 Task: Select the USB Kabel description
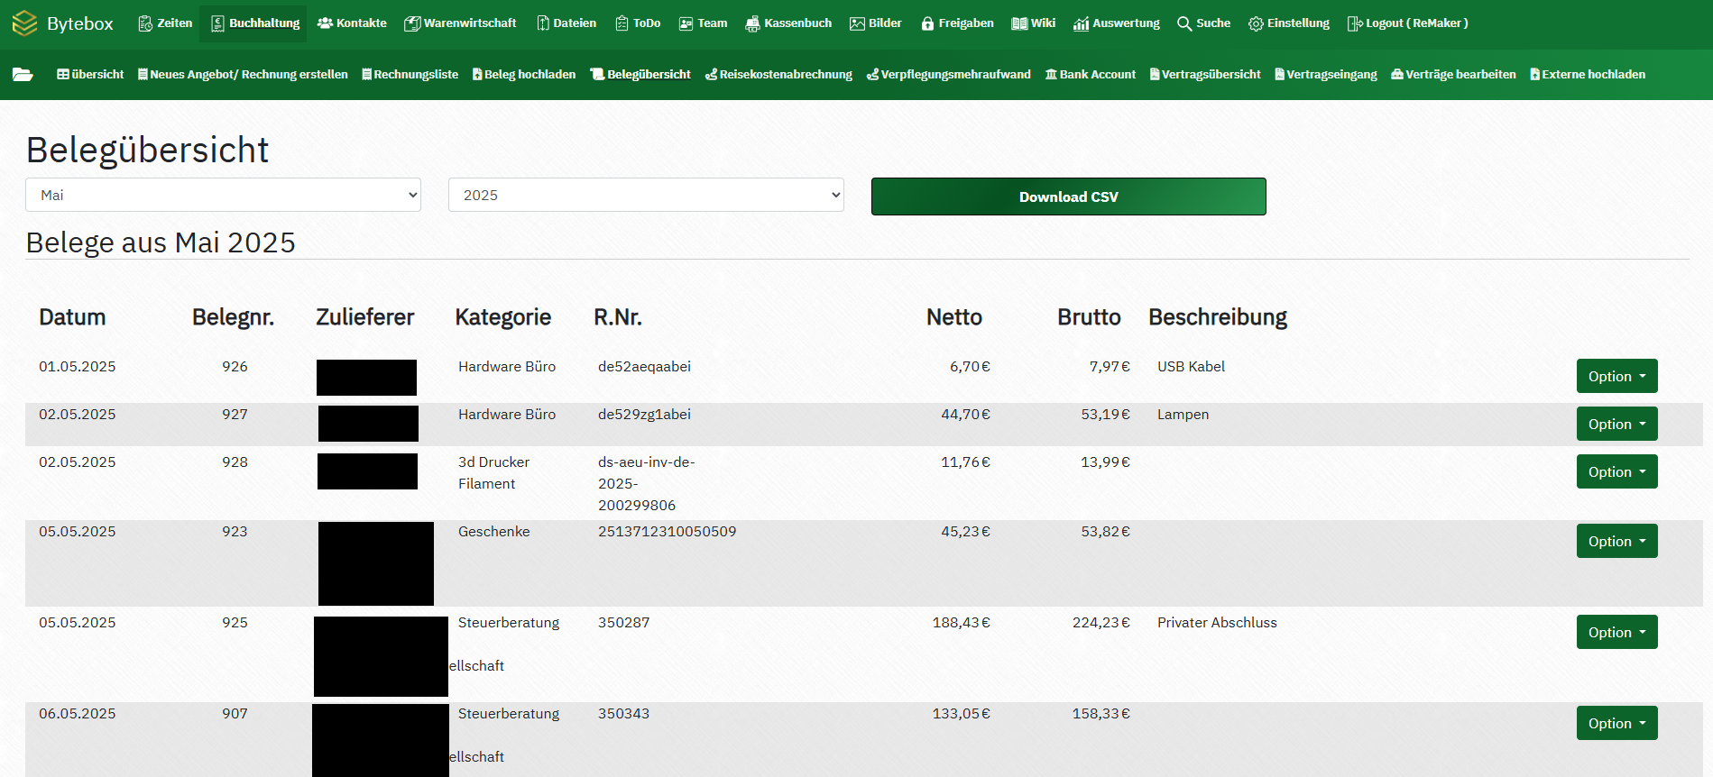coord(1191,366)
